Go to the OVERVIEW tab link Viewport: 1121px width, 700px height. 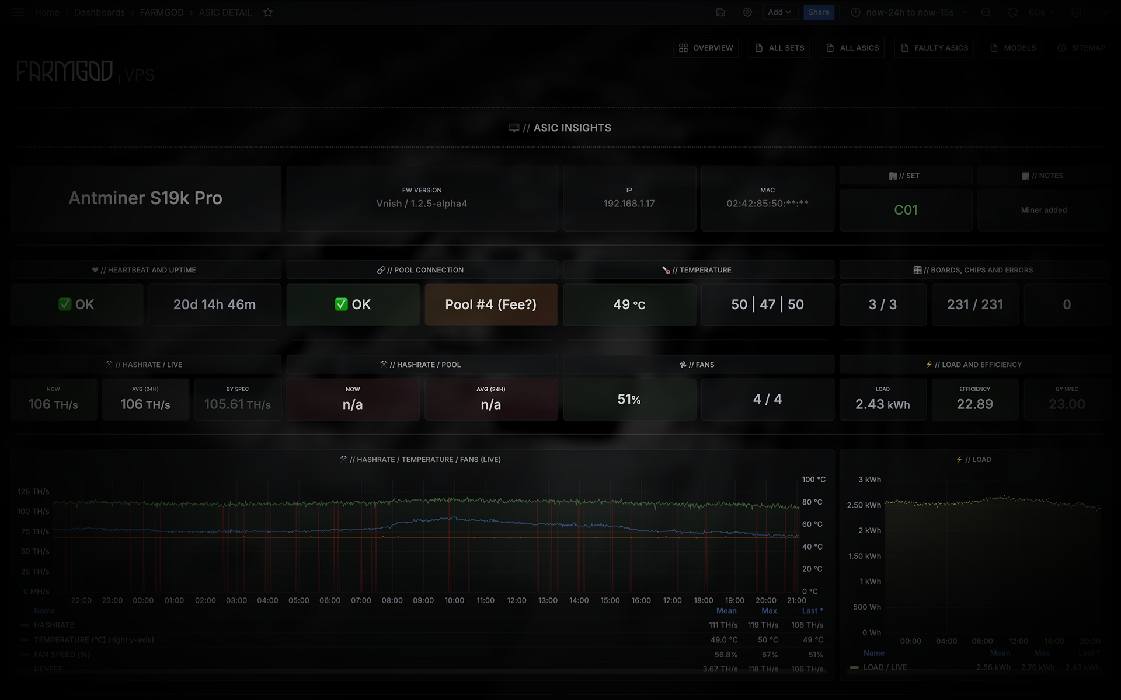tap(706, 48)
